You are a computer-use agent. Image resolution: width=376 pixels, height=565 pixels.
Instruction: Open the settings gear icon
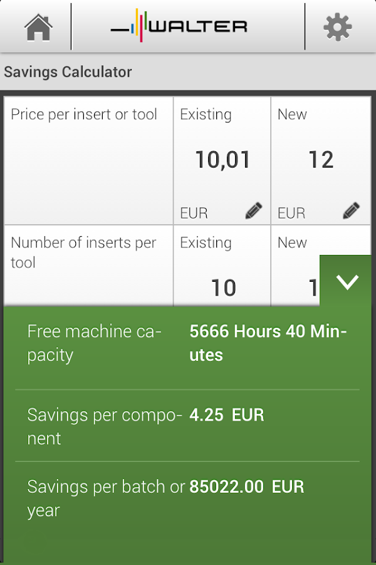coord(338,26)
